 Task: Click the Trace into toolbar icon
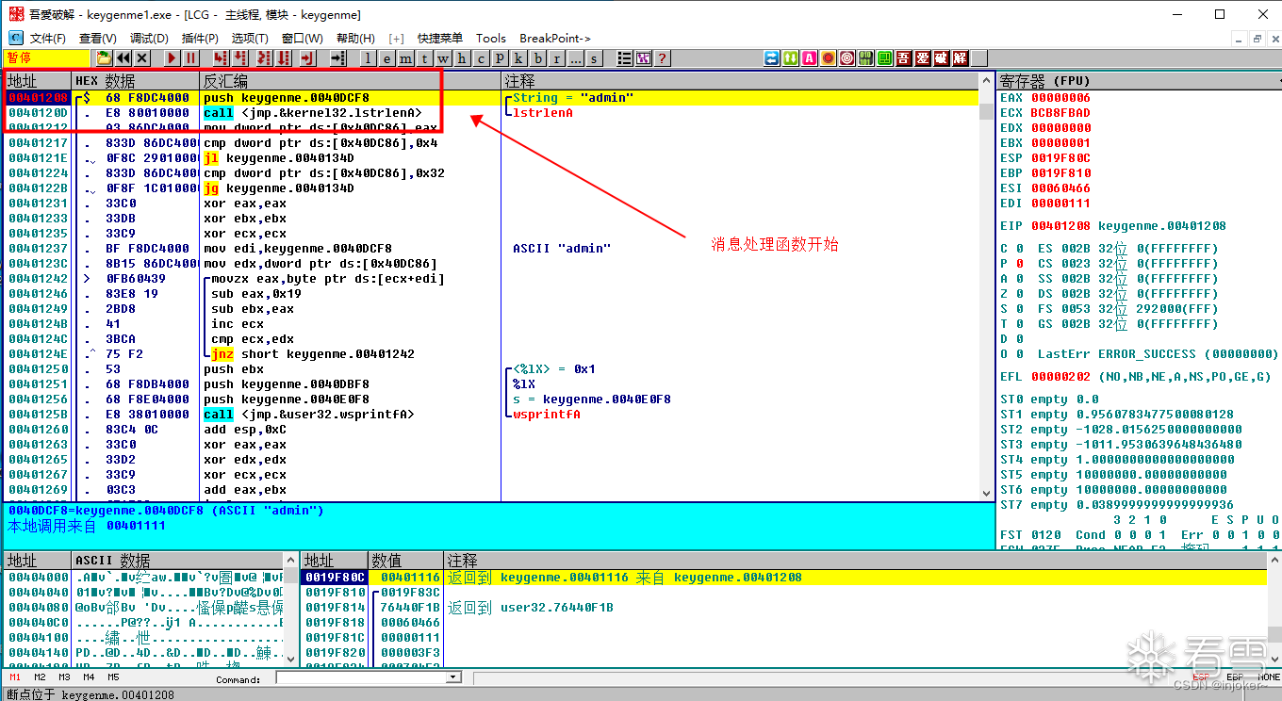coord(263,58)
